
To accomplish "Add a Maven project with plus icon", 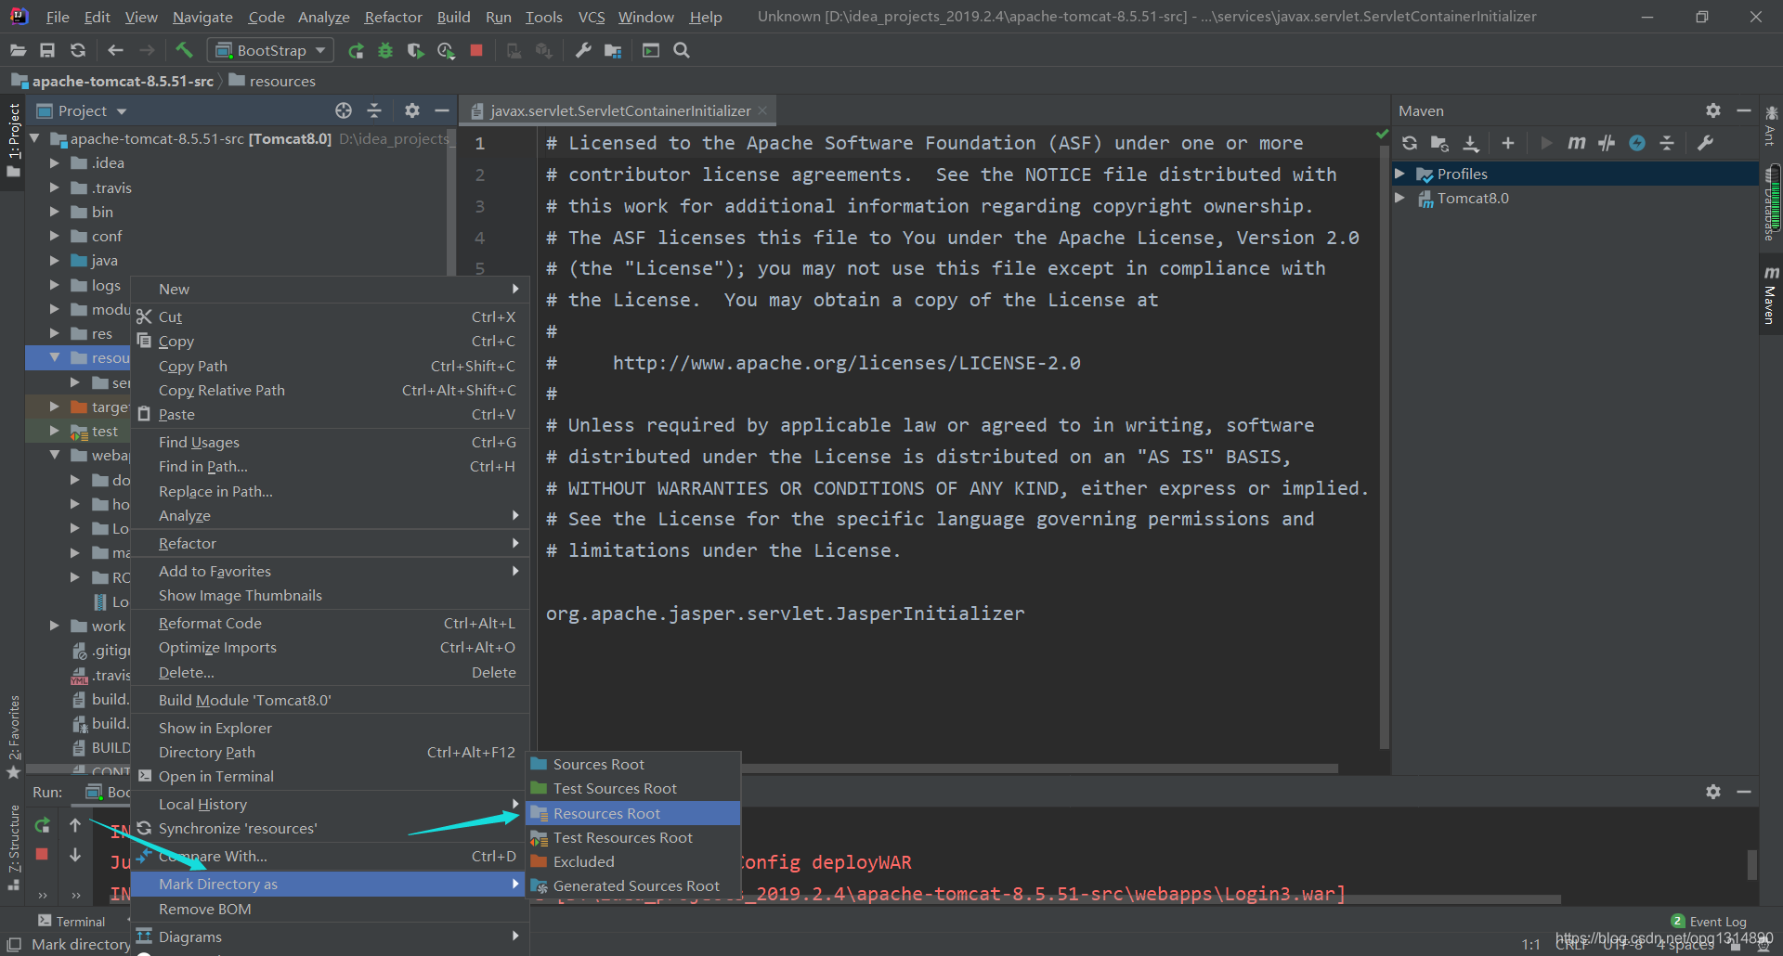I will pyautogui.click(x=1508, y=143).
